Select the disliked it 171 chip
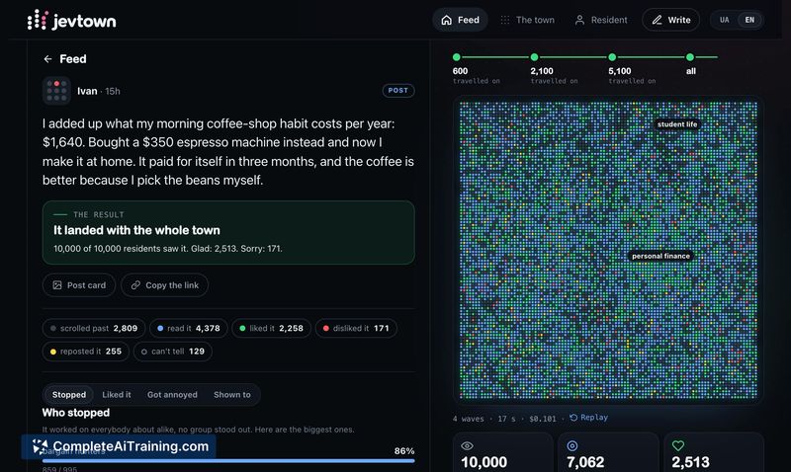Viewport: 791px width, 472px height. point(356,329)
